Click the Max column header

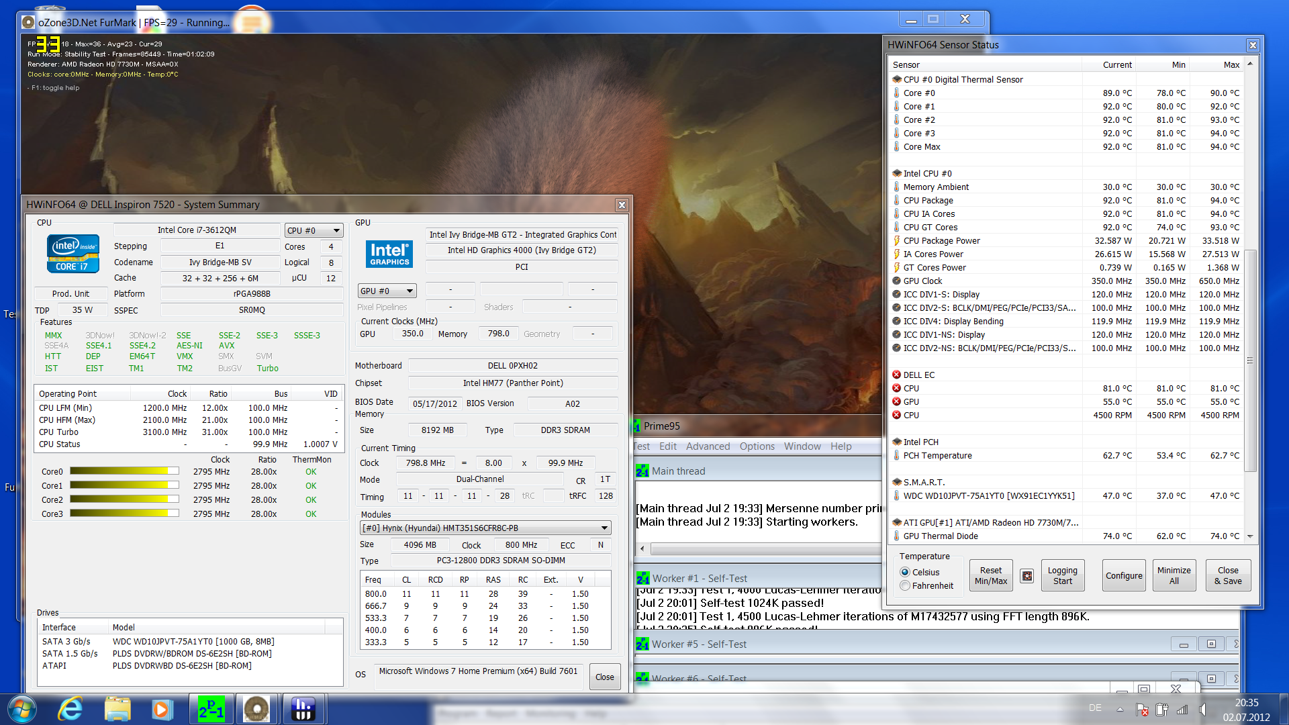coord(1216,64)
